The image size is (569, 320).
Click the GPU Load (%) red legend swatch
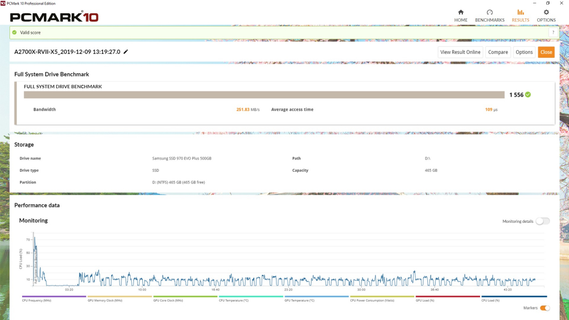point(448,297)
